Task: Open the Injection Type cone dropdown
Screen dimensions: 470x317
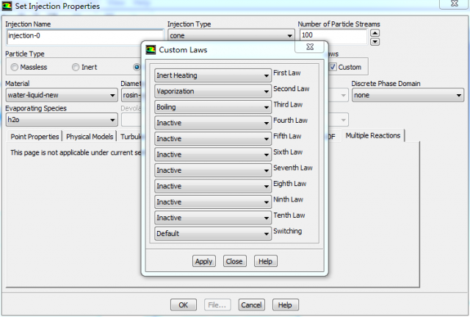Action: [x=230, y=35]
